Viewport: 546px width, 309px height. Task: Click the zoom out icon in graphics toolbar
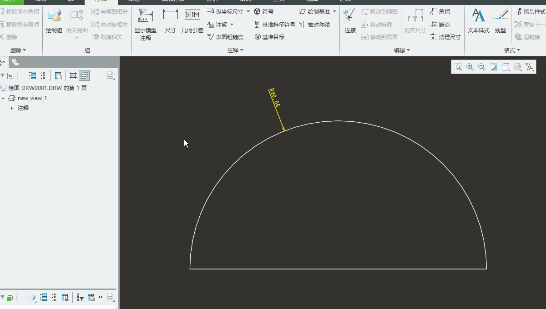click(482, 67)
